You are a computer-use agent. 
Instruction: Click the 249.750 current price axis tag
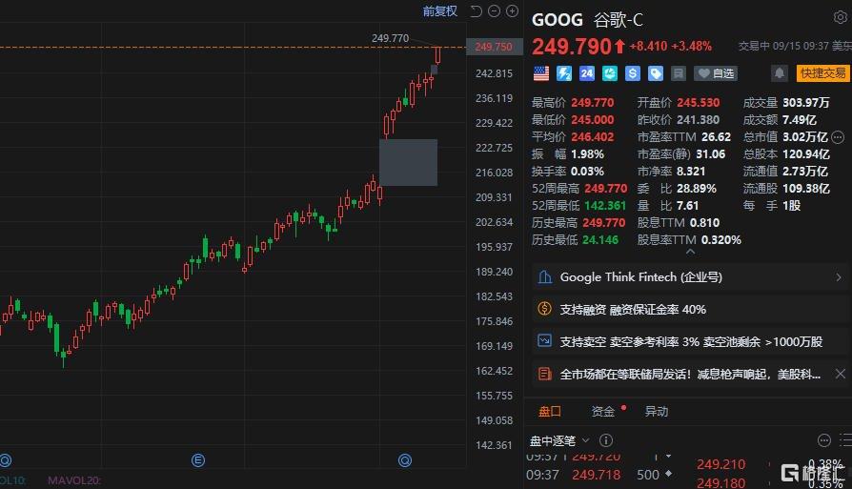click(x=494, y=47)
